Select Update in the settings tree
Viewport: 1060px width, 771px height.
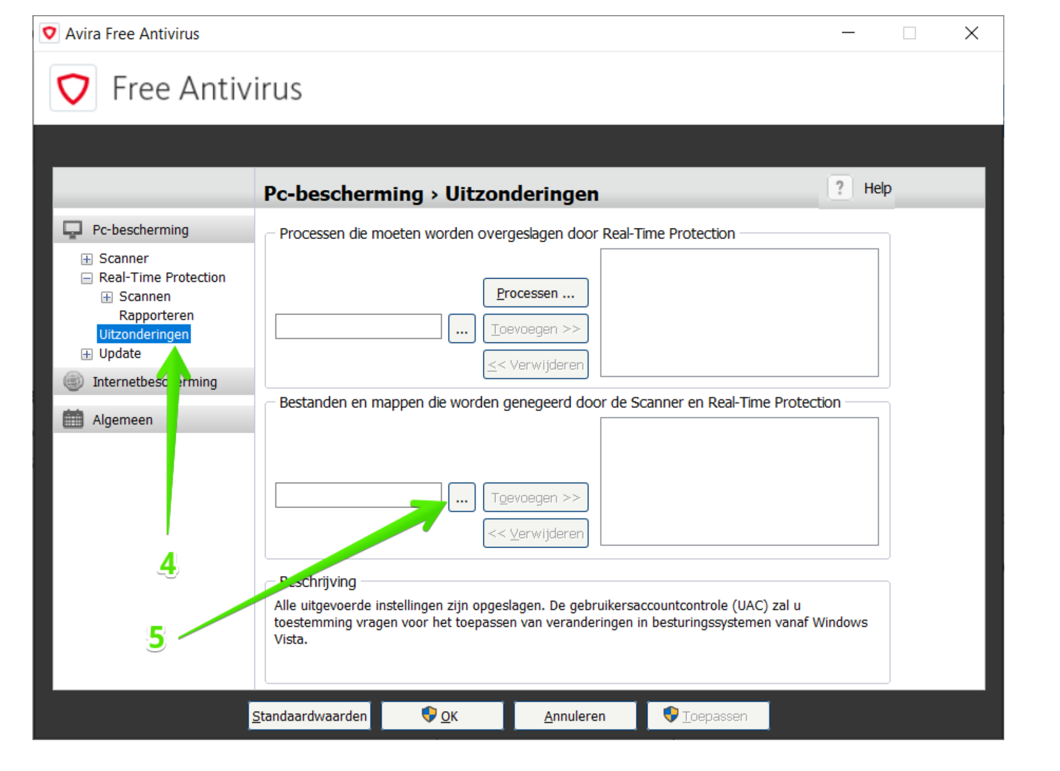(120, 354)
